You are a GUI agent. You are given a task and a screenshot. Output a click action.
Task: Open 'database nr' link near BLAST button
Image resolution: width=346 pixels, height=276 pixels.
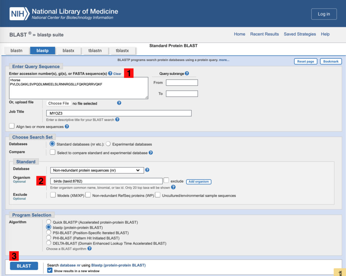click(70, 265)
